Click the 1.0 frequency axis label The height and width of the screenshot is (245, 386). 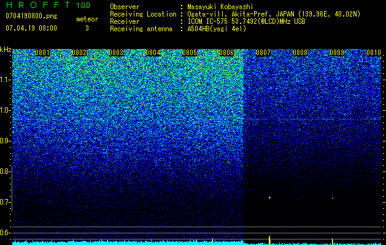[5, 110]
